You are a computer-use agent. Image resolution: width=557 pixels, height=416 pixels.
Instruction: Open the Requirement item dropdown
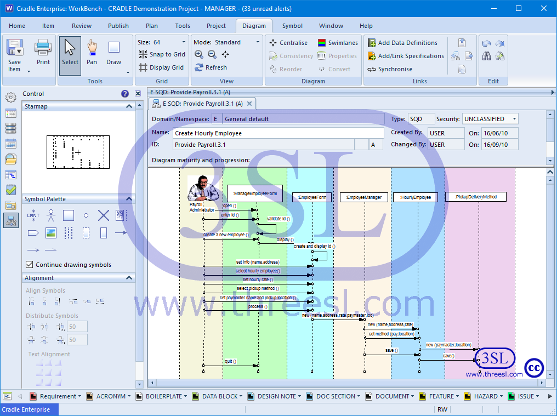pyautogui.click(x=79, y=396)
